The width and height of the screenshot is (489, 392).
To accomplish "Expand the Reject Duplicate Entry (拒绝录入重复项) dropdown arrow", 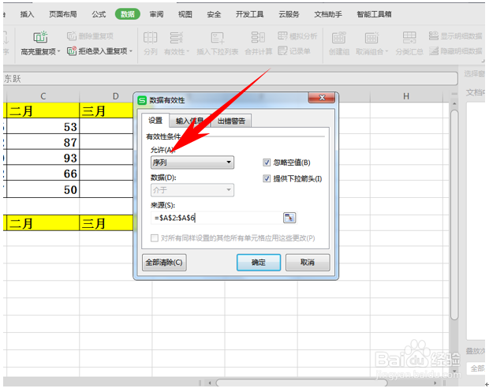I will point(131,51).
